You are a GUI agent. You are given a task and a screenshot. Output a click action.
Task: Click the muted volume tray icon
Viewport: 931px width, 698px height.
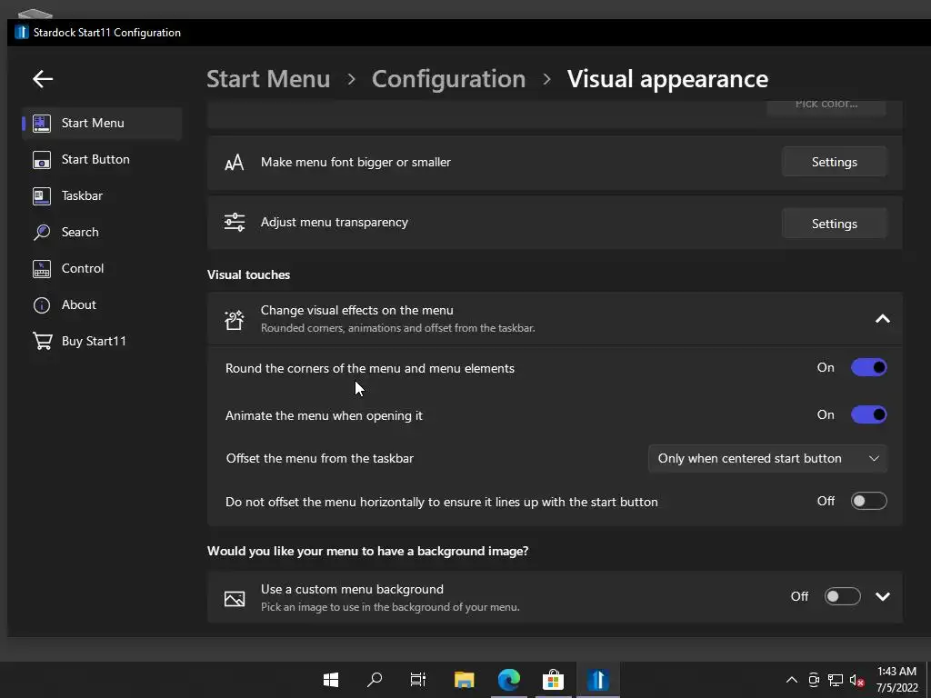856,680
